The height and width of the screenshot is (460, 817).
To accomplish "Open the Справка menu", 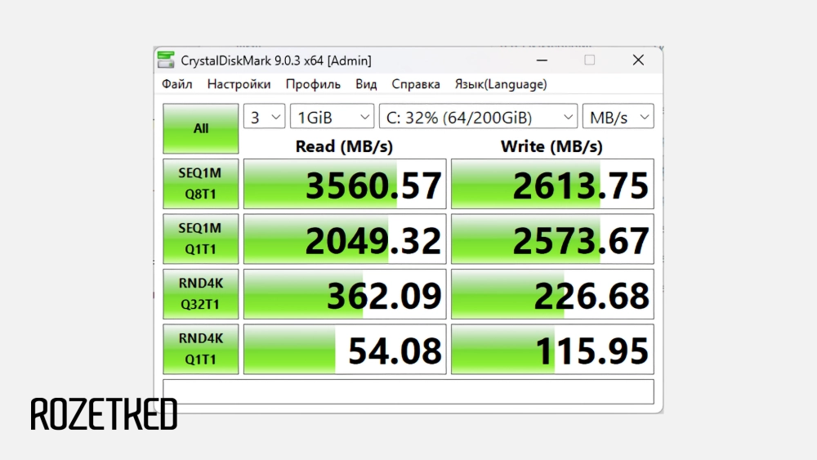I will pyautogui.click(x=415, y=84).
